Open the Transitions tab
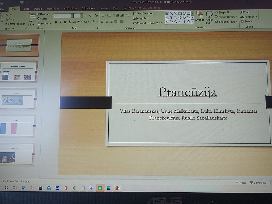The width and height of the screenshot is (272, 204). click(53, 8)
